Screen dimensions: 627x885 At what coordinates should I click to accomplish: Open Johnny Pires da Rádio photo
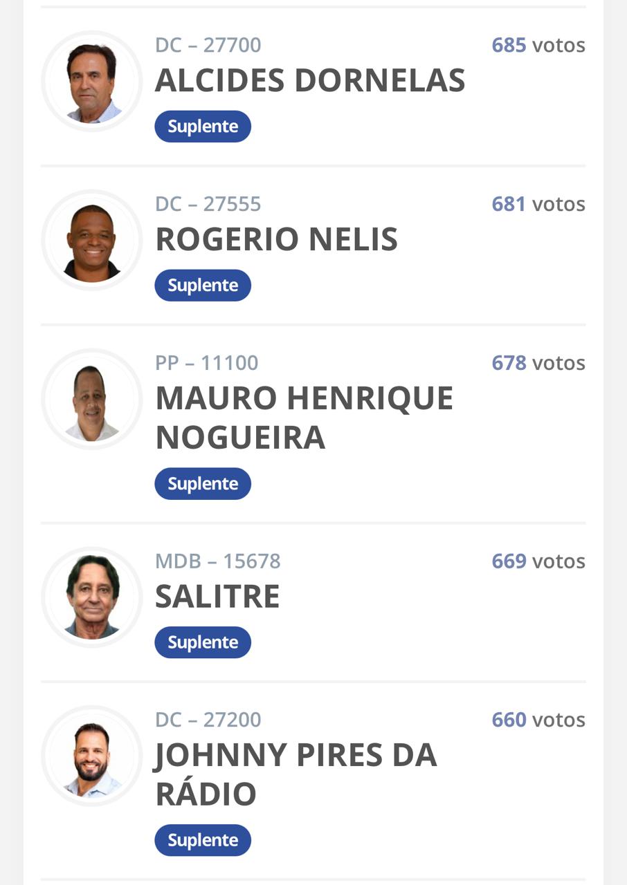92,756
